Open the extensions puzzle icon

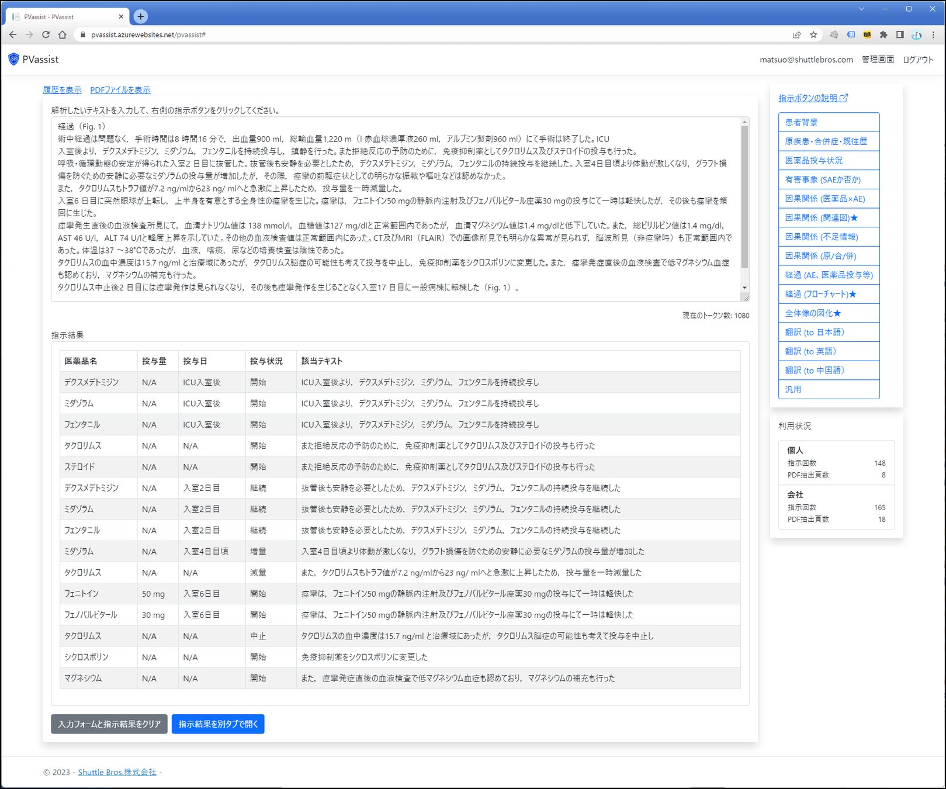pyautogui.click(x=883, y=34)
